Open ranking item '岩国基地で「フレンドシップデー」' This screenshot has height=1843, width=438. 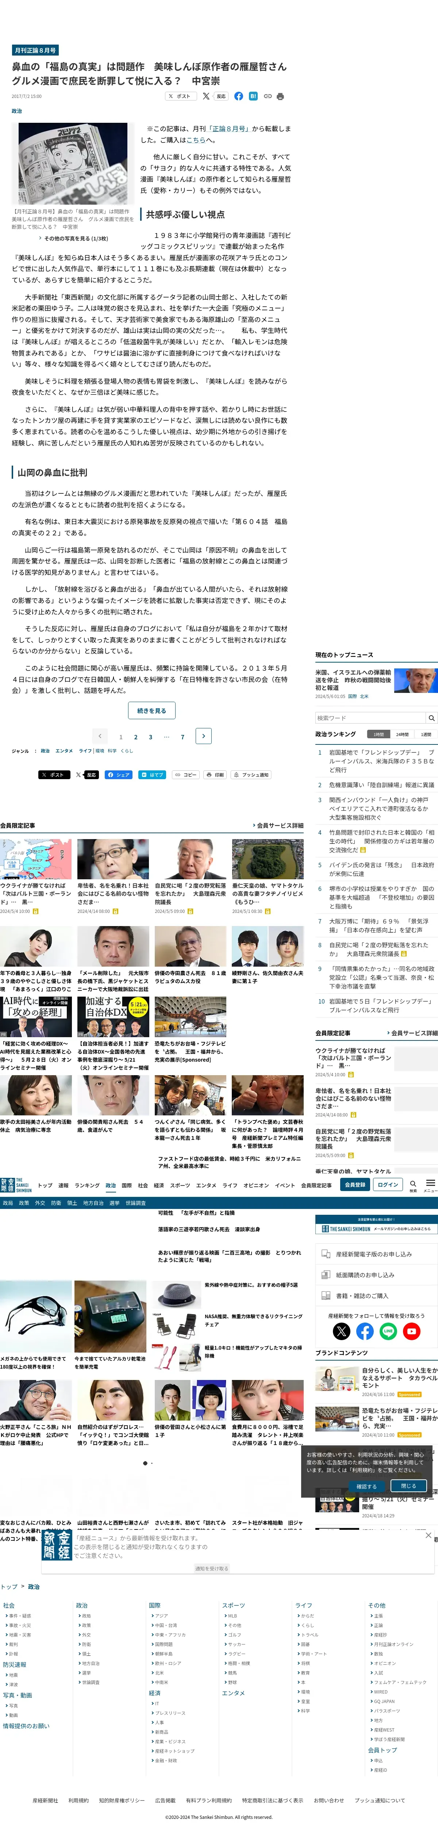(381, 761)
